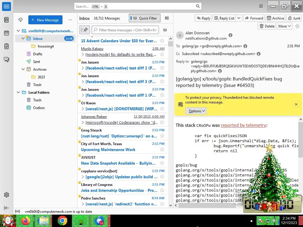Click contact icon next to Alan Donovan
Screen dimensions: 303x227
pos(230,35)
